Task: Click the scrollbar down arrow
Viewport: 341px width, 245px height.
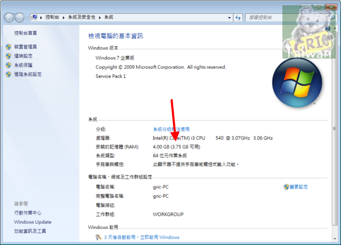Action: [335, 239]
